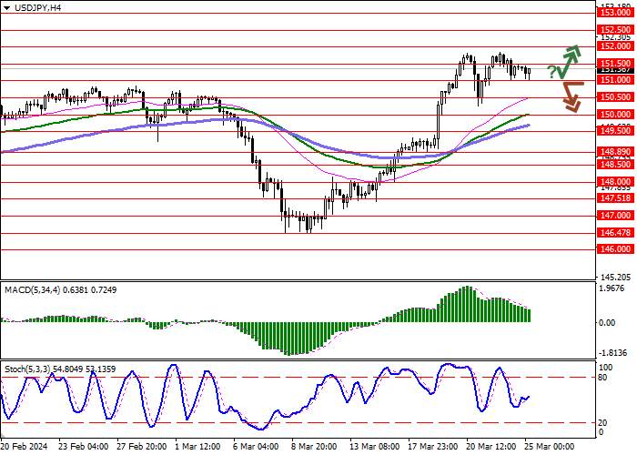
Task: Click the 13 Mar 08:00 time label
Action: coord(375,447)
